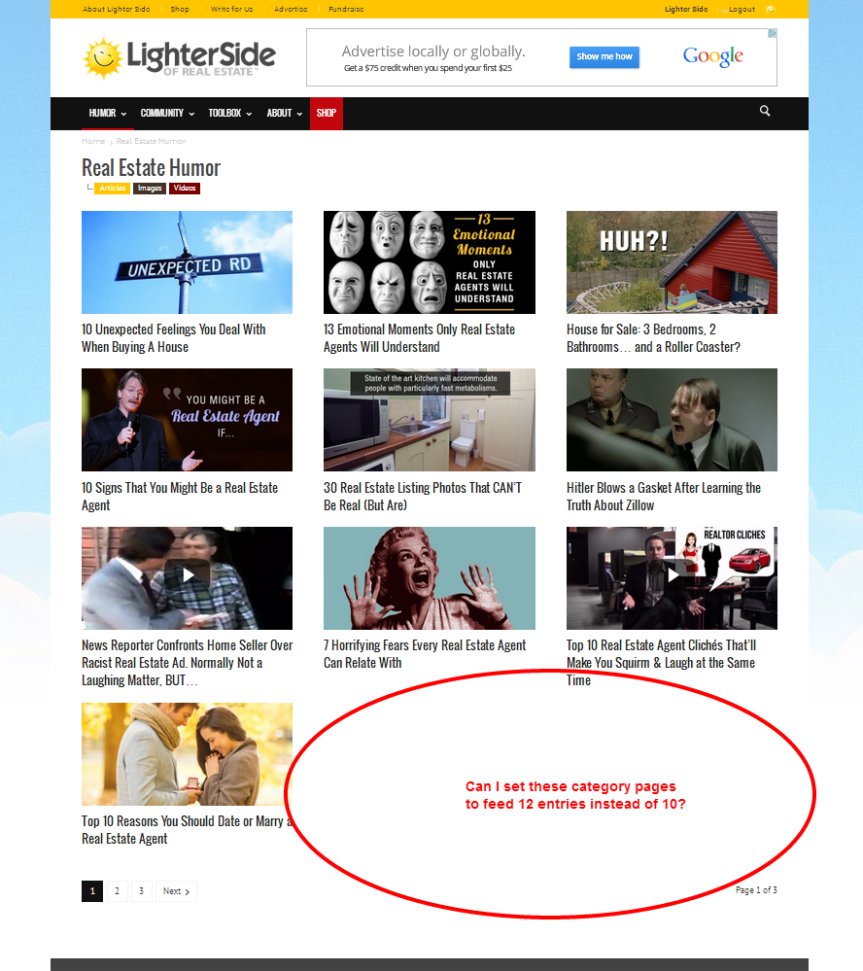Go to page 2 in pagination
The image size is (863, 971).
click(117, 891)
